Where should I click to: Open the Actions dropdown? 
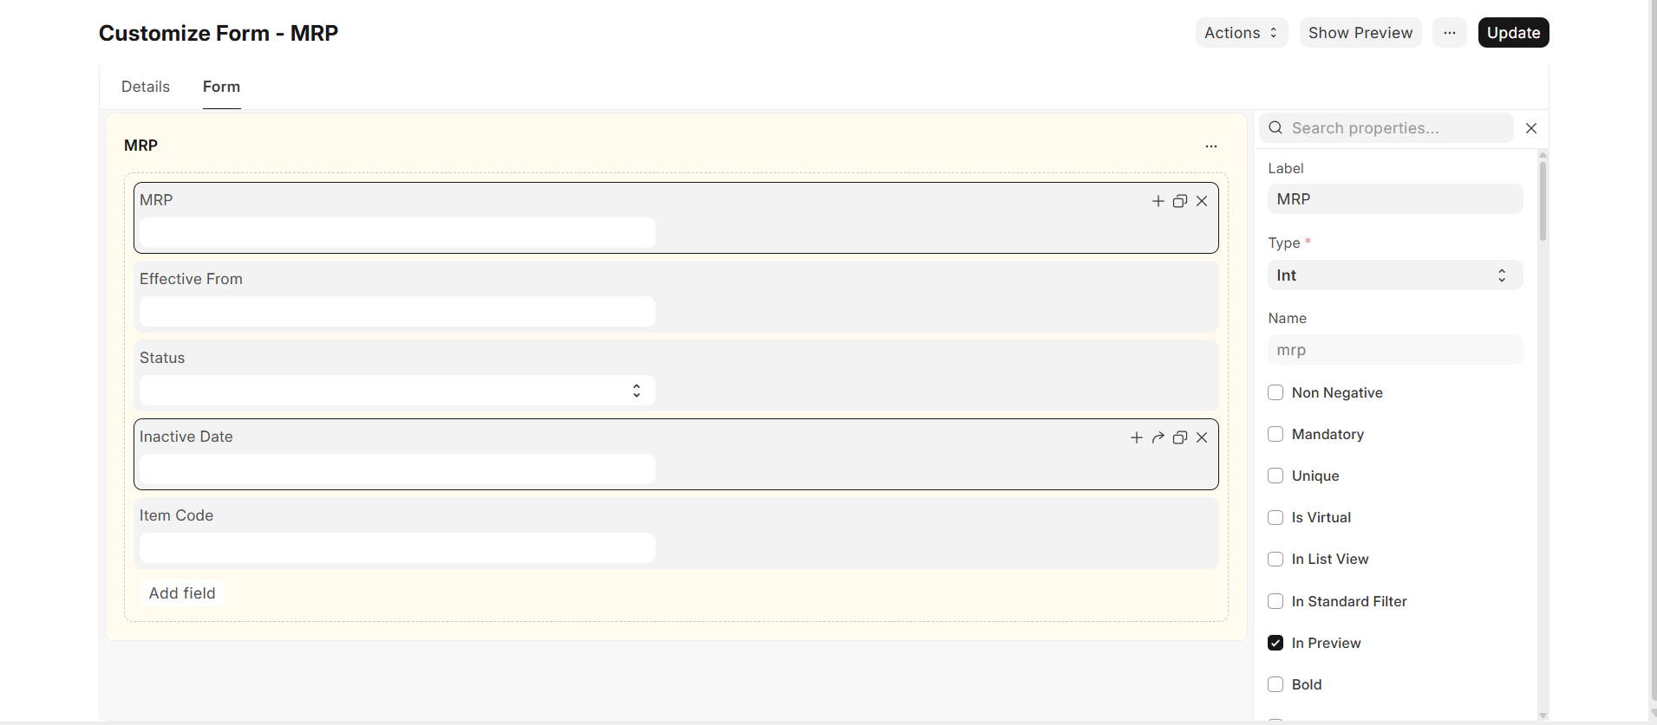tap(1240, 32)
